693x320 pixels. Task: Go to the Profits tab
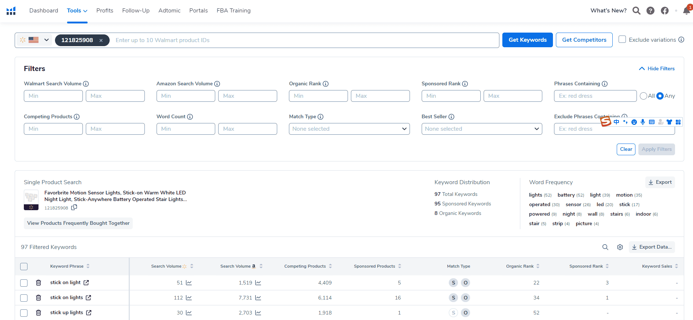[104, 11]
